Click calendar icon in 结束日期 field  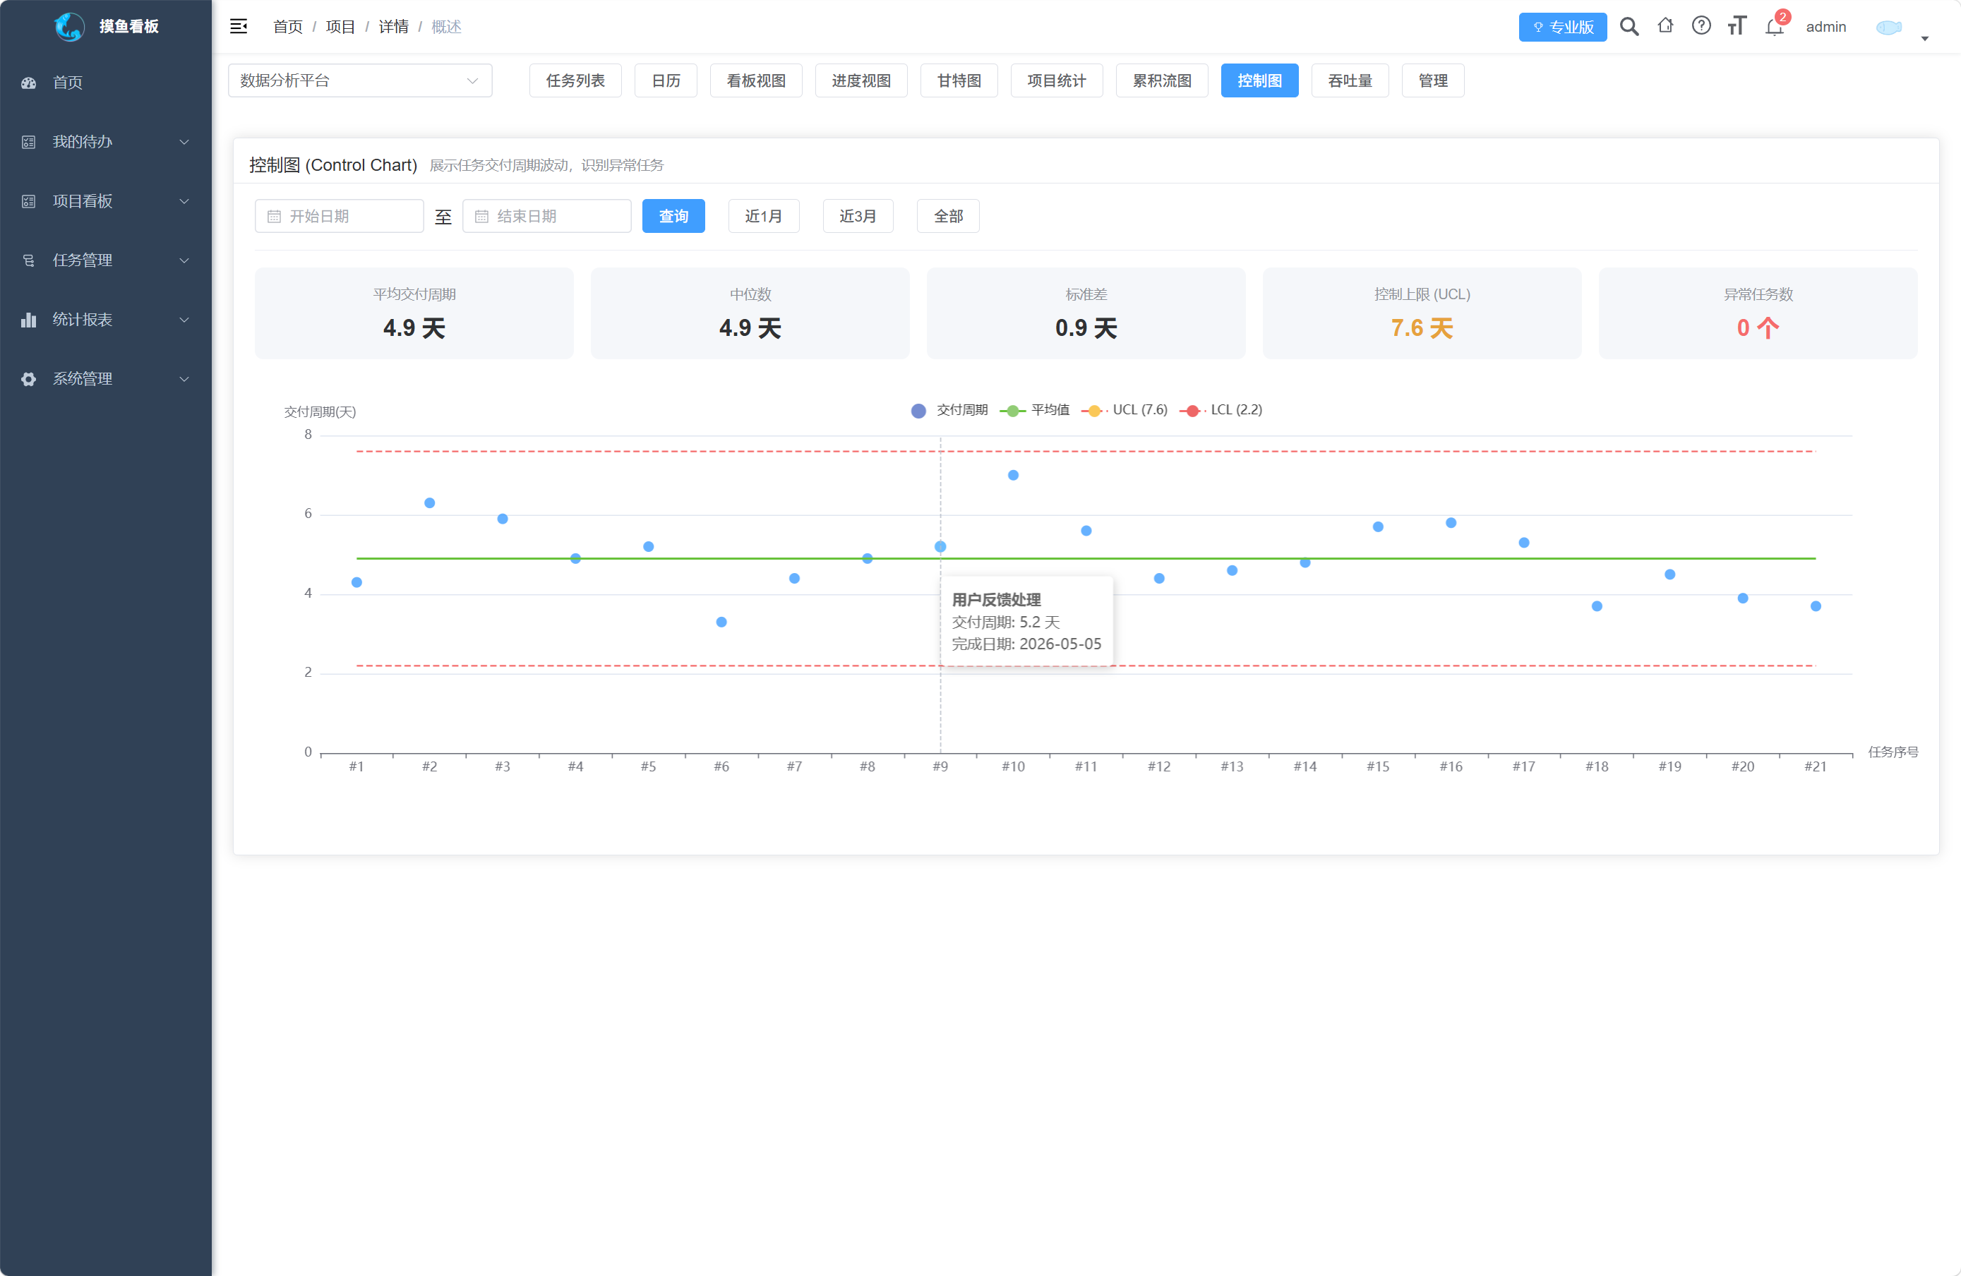coord(482,217)
